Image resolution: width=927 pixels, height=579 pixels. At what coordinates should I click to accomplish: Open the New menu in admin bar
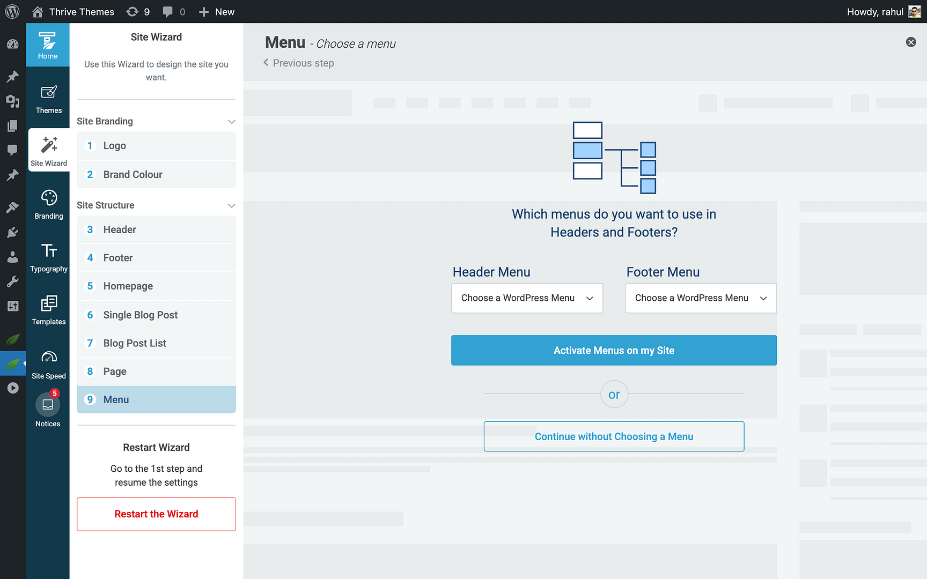pos(216,11)
